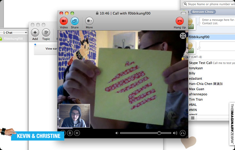
Task: Toggle microphone mute in call bar
Action: (x=70, y=133)
